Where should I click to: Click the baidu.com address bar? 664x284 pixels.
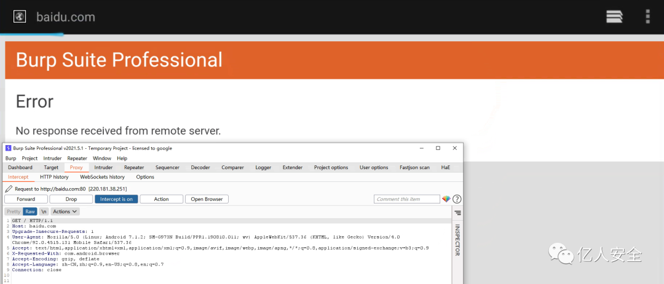(66, 17)
